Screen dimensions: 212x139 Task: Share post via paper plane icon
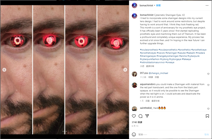click(x=147, y=116)
